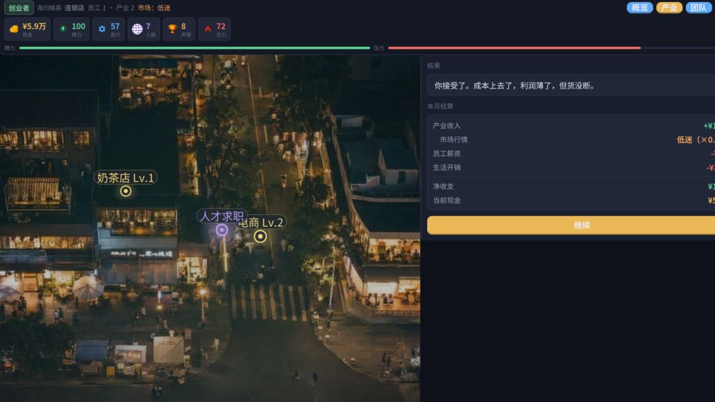The image size is (715, 402).
Task: Open the 概览 tab
Action: (640, 7)
